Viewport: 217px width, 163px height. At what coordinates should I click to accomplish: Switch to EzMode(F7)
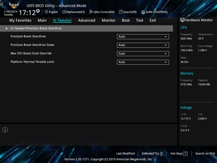[x=152, y=154]
